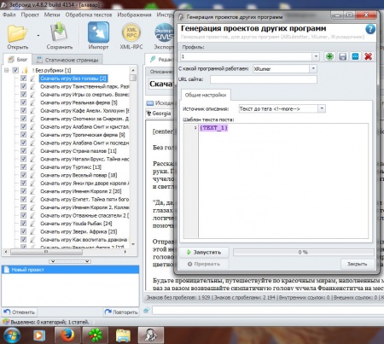Click the article tree vertical scrollbar thumb
This screenshot has height=344, width=384.
click(133, 78)
